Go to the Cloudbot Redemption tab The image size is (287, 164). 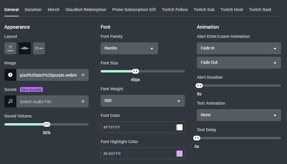[86, 10]
